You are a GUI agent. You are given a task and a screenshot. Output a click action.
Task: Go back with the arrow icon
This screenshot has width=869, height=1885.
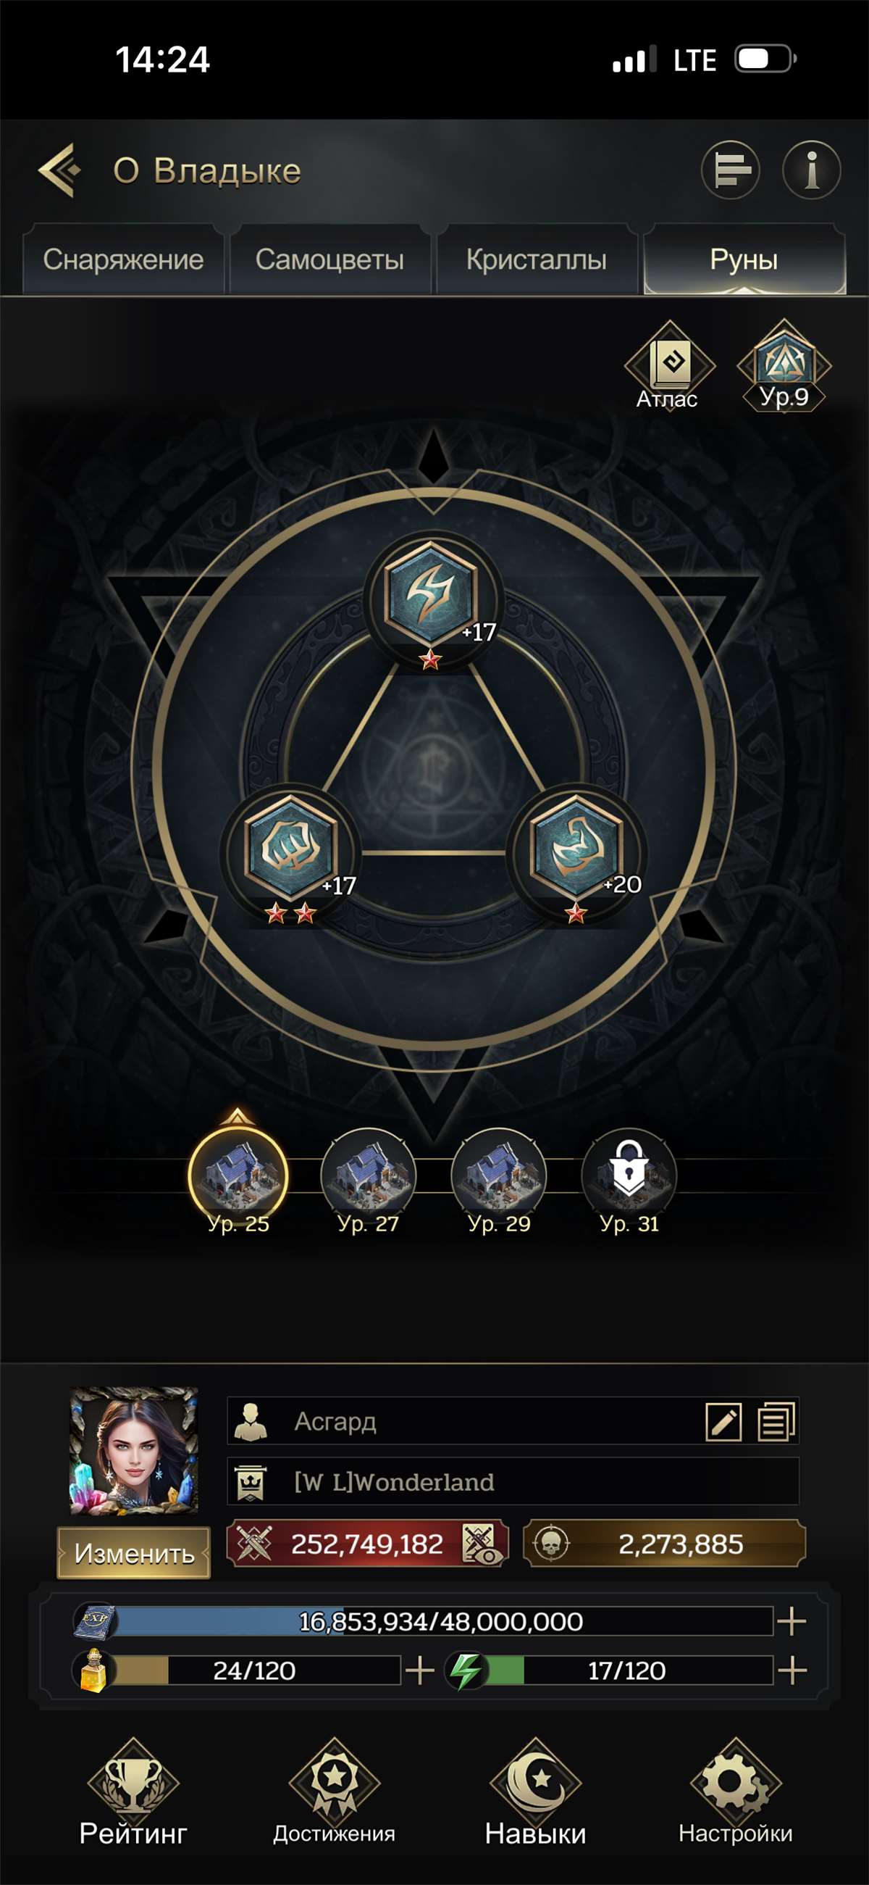[60, 170]
